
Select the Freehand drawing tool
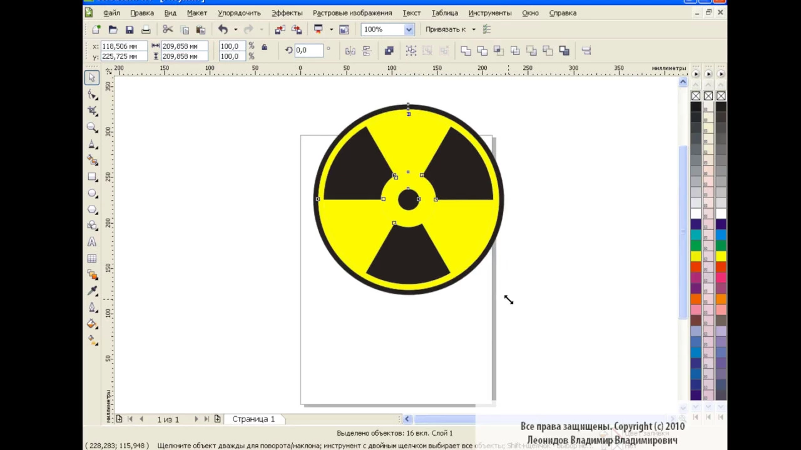[93, 144]
